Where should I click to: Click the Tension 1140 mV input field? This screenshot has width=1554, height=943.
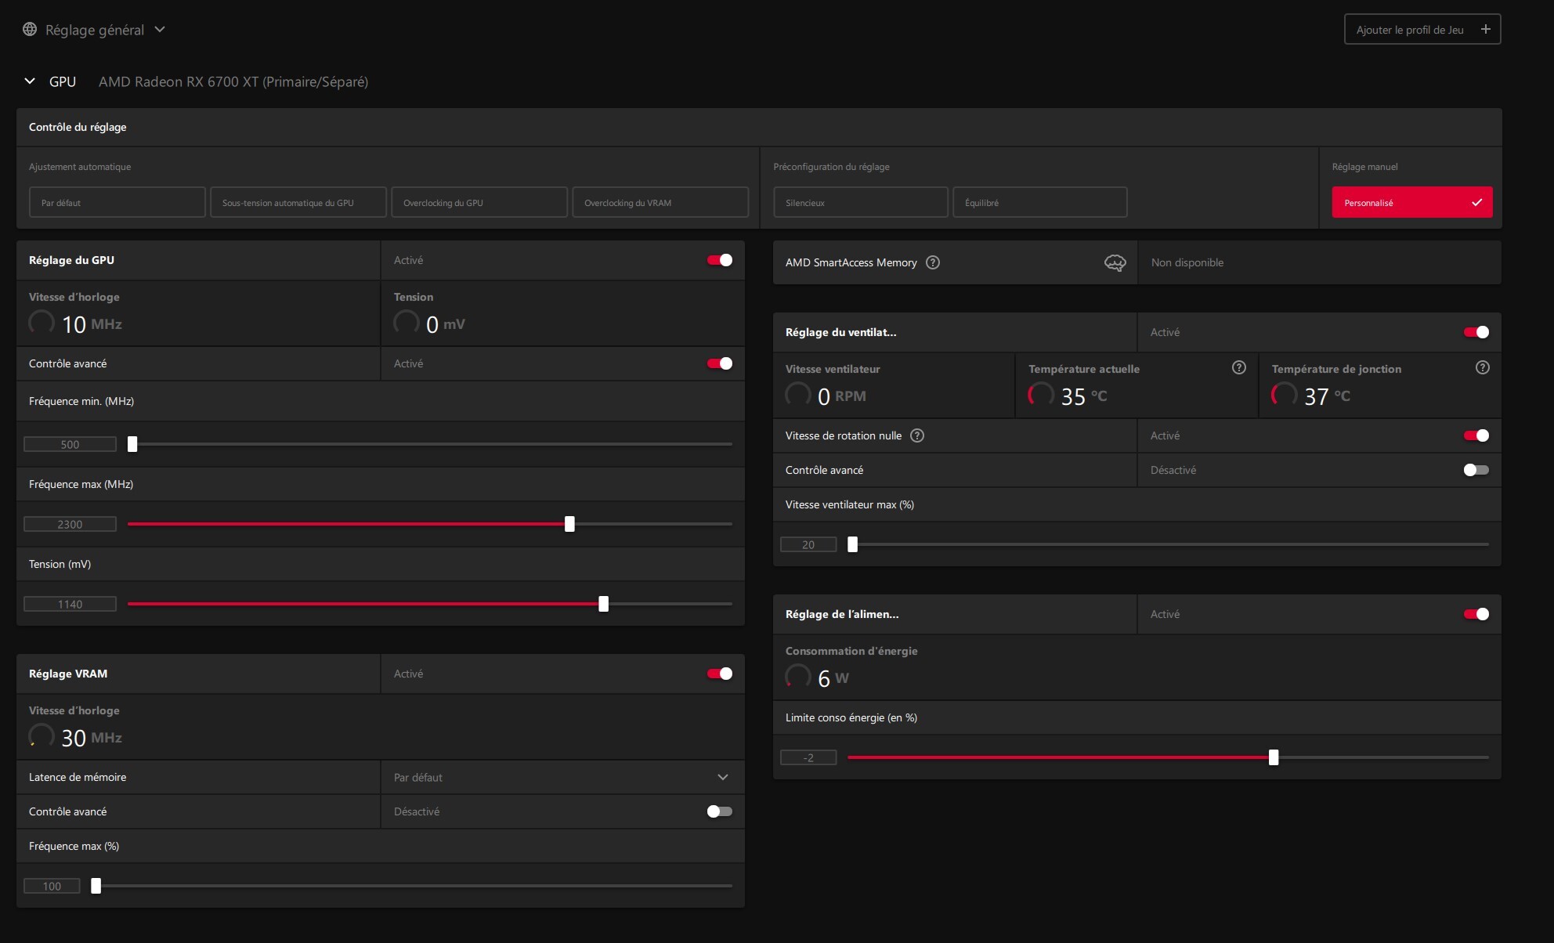70,604
